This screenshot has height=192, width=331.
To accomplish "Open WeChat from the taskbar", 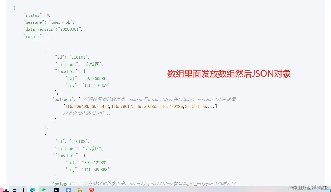I will (45, 190).
